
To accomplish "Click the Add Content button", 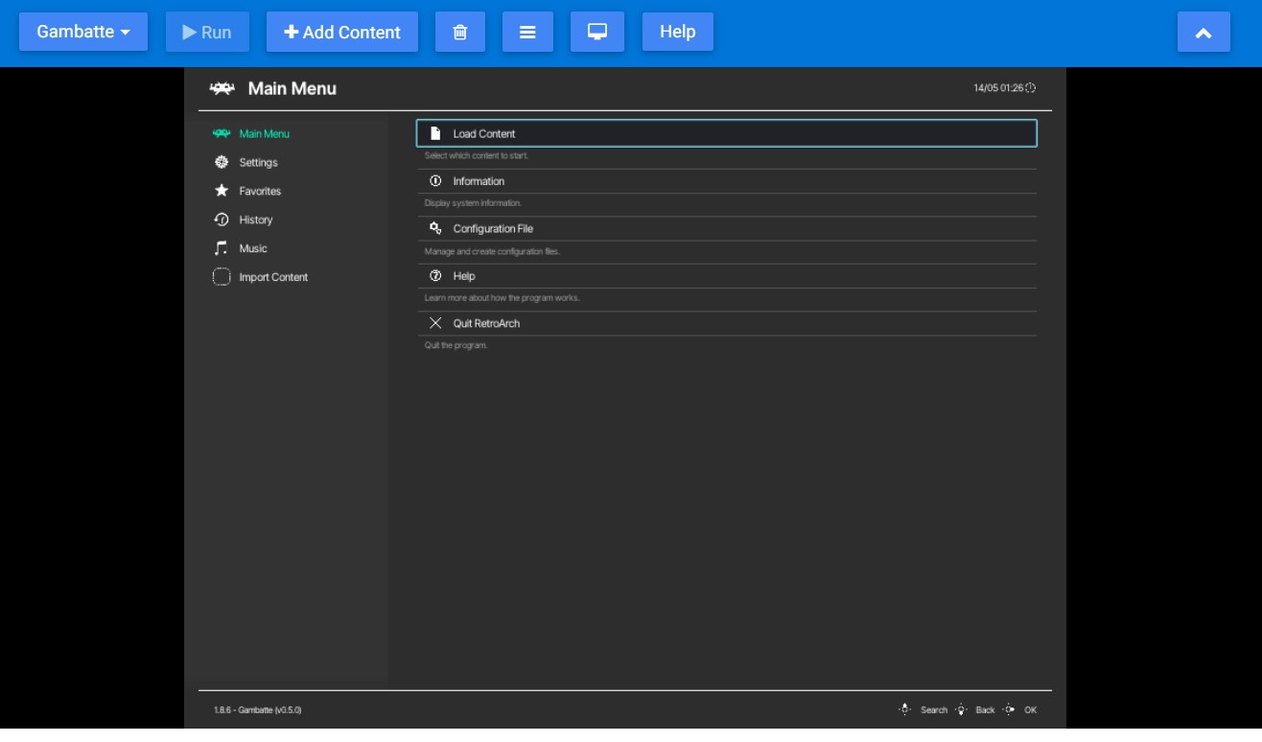I will tap(342, 32).
